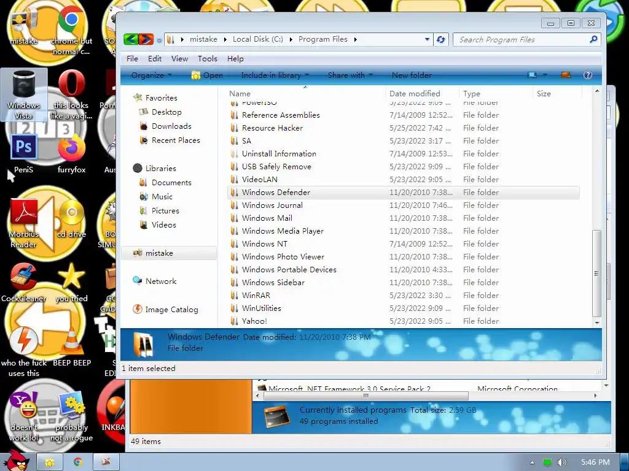
Task: Open the 'Morbius Reader' desktop icon
Action: coord(24,223)
